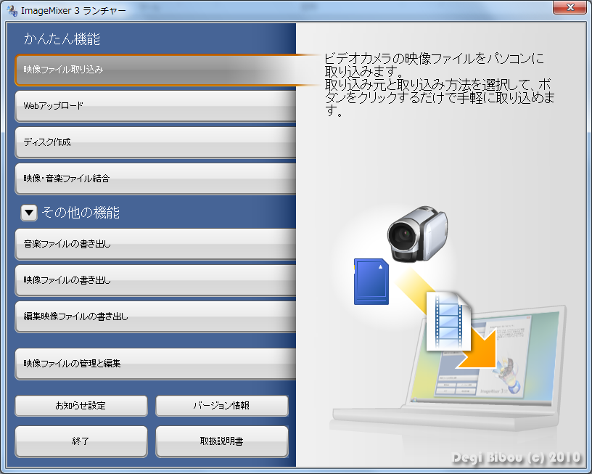Open the 取扱説明書 manual
Screen dimensions: 592x474
click(x=222, y=441)
